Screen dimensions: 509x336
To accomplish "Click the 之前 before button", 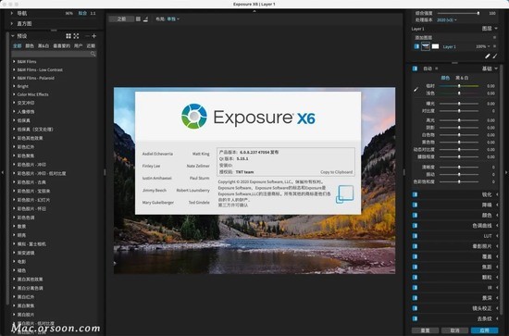I will click(121, 19).
